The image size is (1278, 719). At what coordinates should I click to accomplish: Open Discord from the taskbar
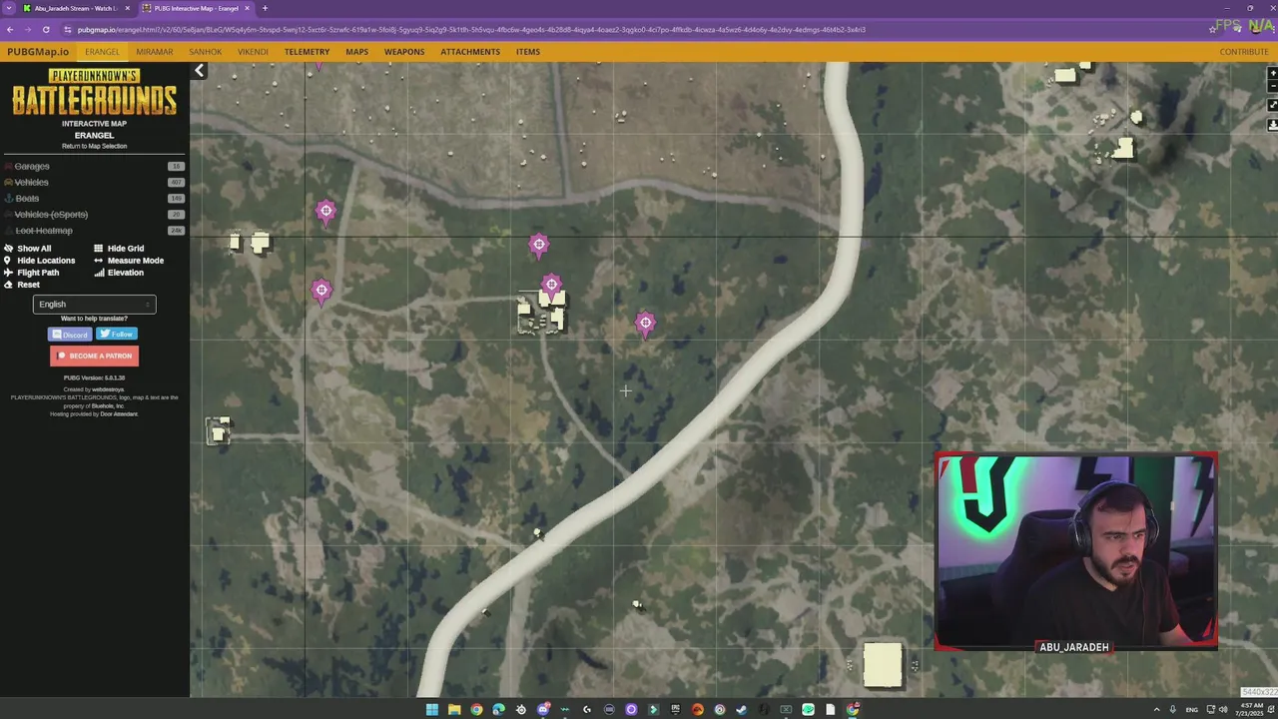[543, 710]
